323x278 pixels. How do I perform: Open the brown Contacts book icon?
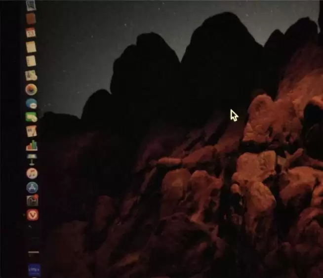[31, 19]
